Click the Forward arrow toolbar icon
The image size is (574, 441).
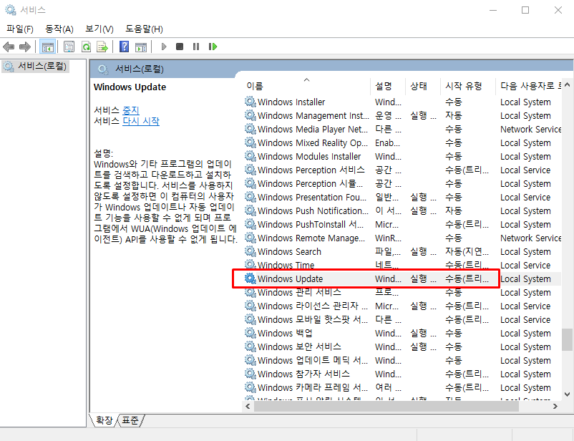tap(25, 47)
